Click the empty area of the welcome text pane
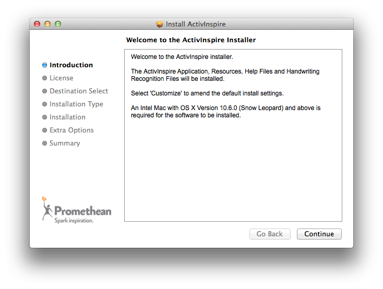This screenshot has height=289, width=383. 233,172
